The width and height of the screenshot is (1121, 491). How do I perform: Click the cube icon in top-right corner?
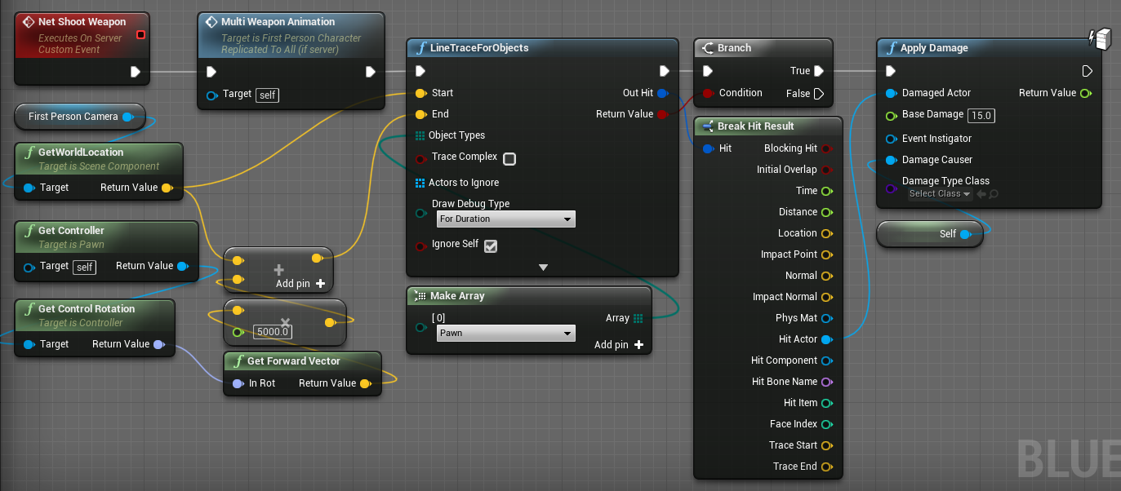pos(1101,38)
